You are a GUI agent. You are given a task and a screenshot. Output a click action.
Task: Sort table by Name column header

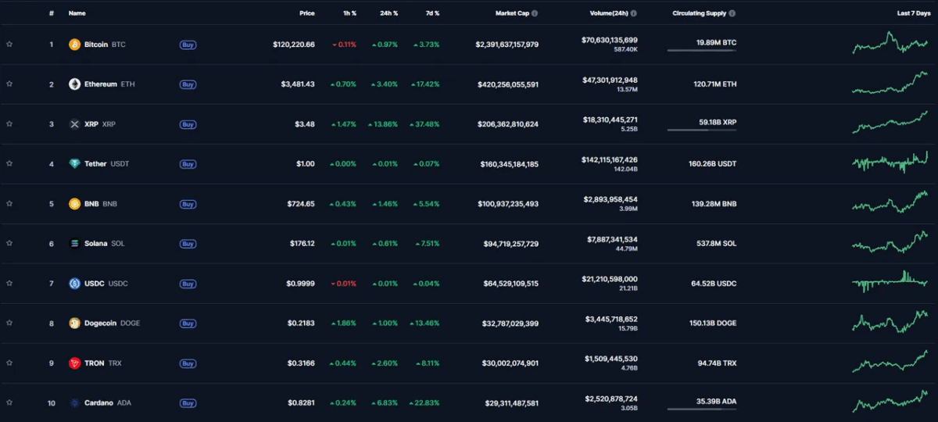coord(77,13)
